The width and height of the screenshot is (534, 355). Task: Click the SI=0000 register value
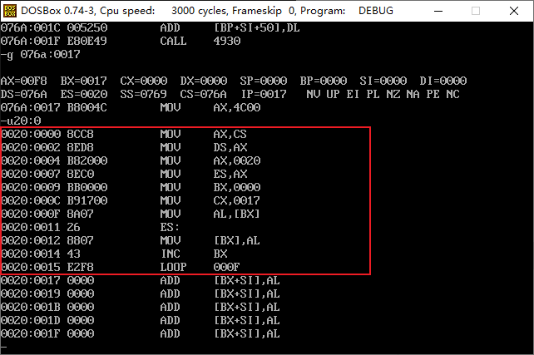[383, 81]
